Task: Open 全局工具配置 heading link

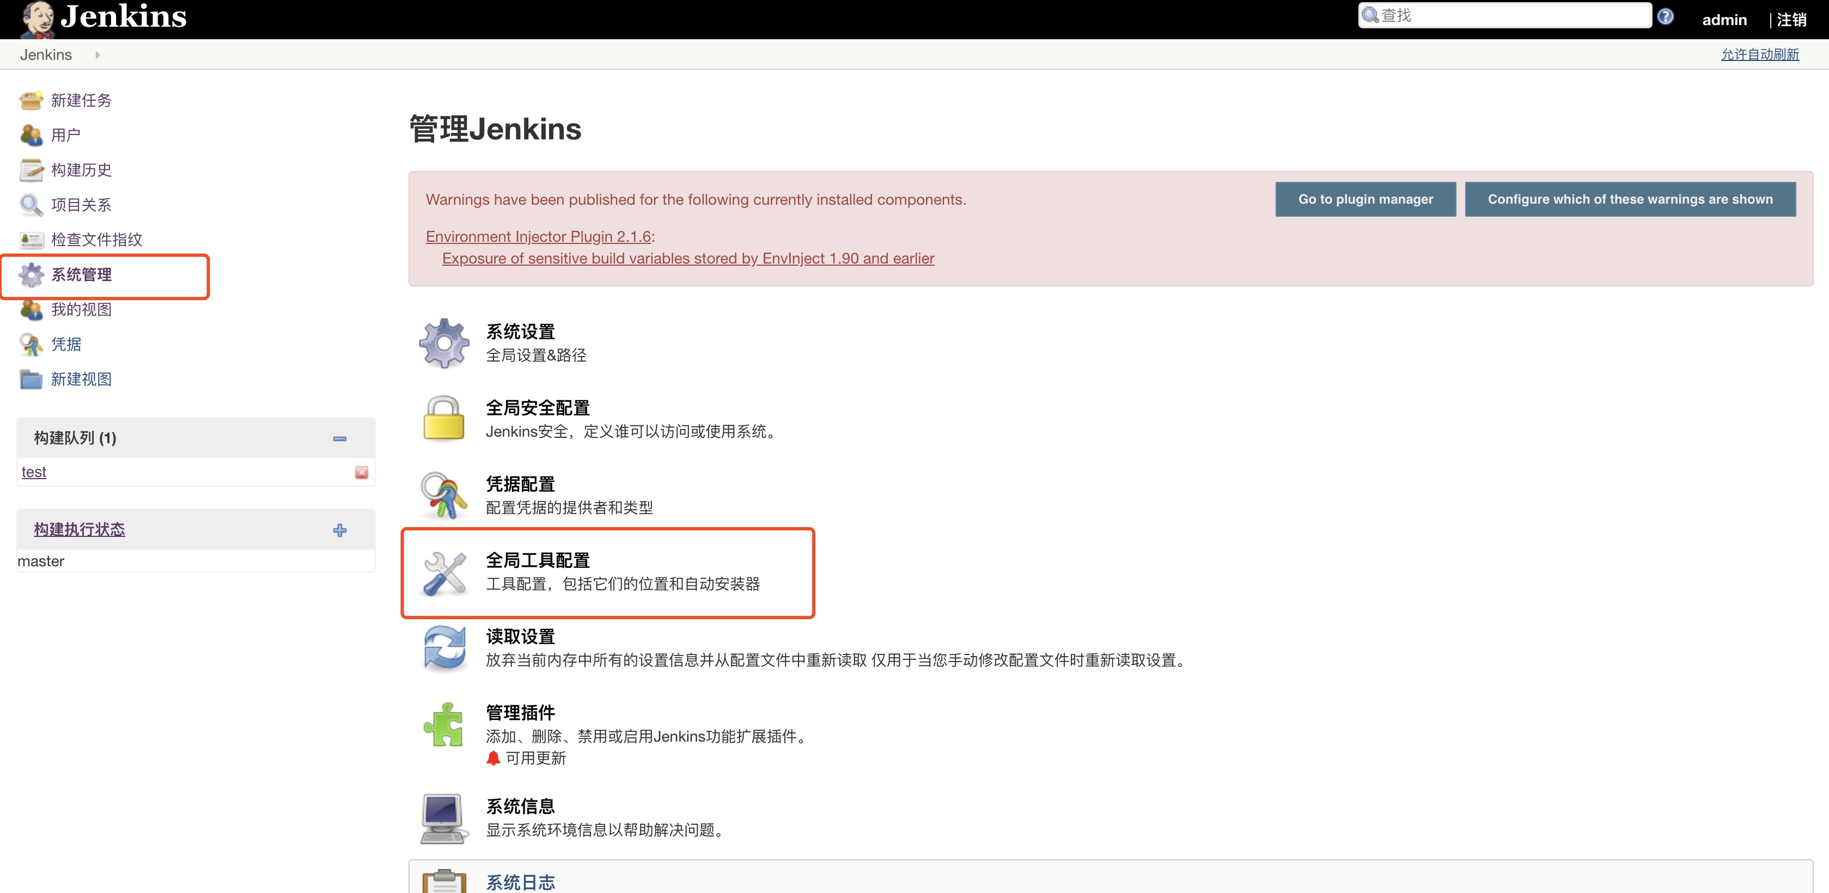Action: click(538, 560)
